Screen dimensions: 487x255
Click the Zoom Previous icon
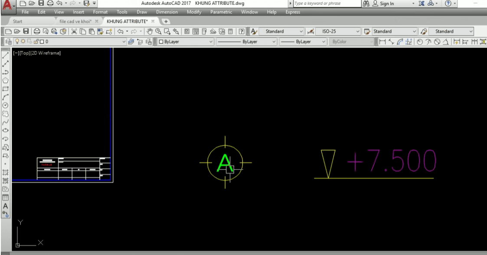point(176,31)
